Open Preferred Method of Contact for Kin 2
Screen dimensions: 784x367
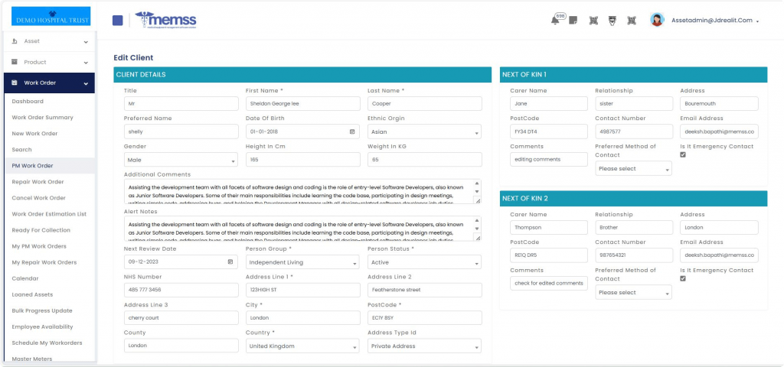(633, 293)
